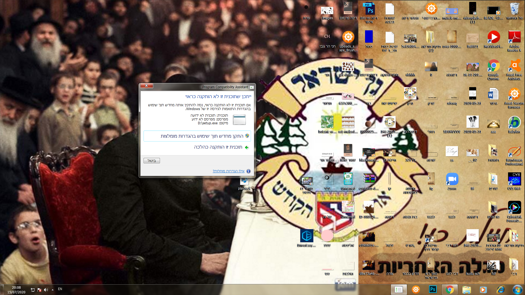Launch Avast Free Antivirus desktop icon
525x295 pixels.
click(x=514, y=70)
